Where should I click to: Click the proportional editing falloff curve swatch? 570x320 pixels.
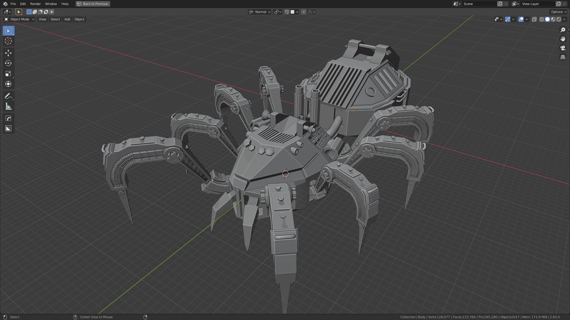pyautogui.click(x=310, y=12)
